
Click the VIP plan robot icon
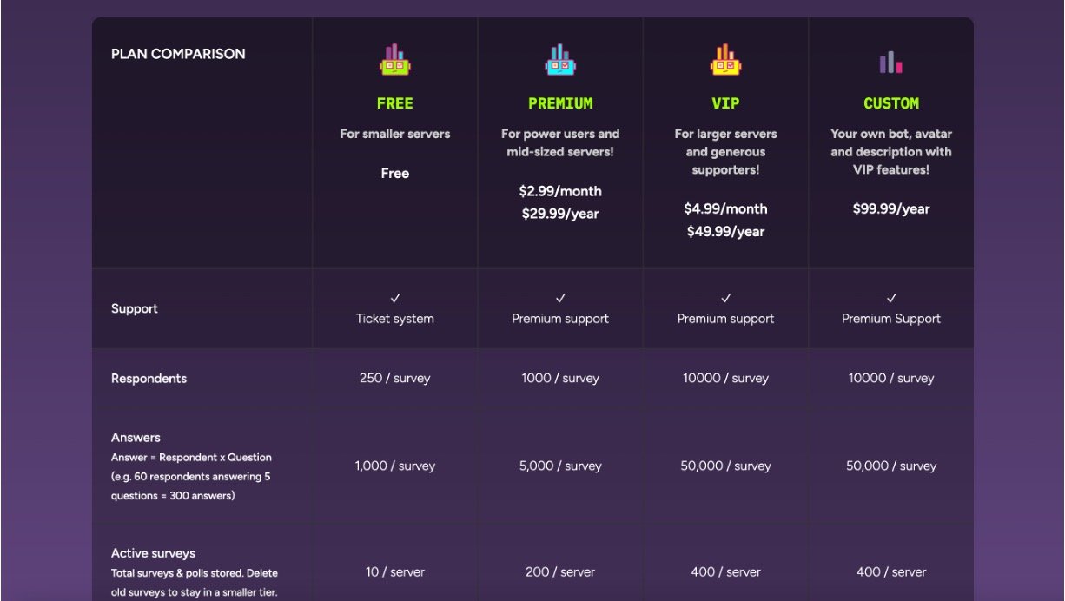click(x=725, y=60)
